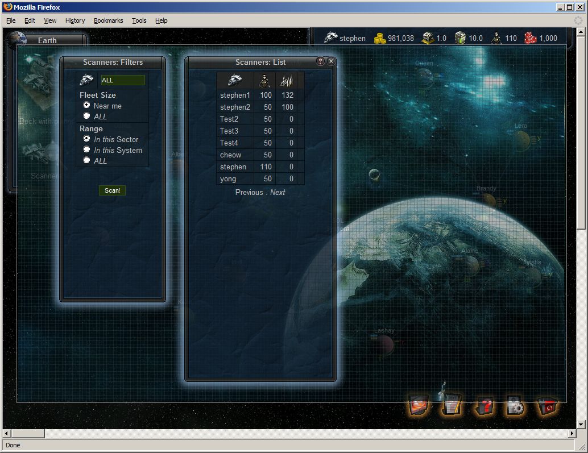Click the stephen1 row in scanner list

(x=235, y=95)
